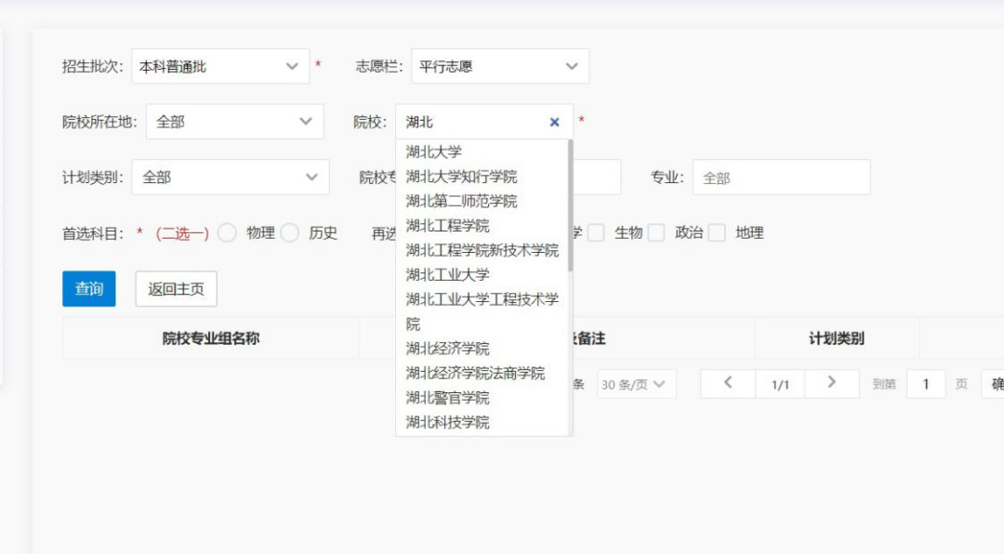Select the 物理 radio button
The width and height of the screenshot is (1004, 554).
228,232
